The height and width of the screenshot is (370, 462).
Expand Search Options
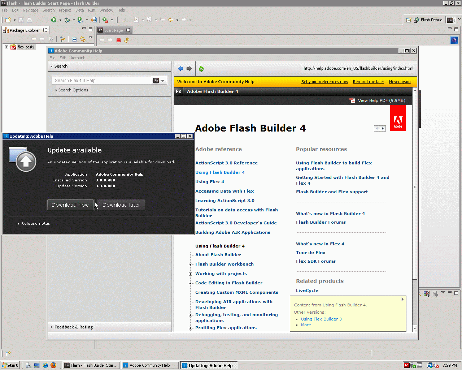[x=71, y=90]
